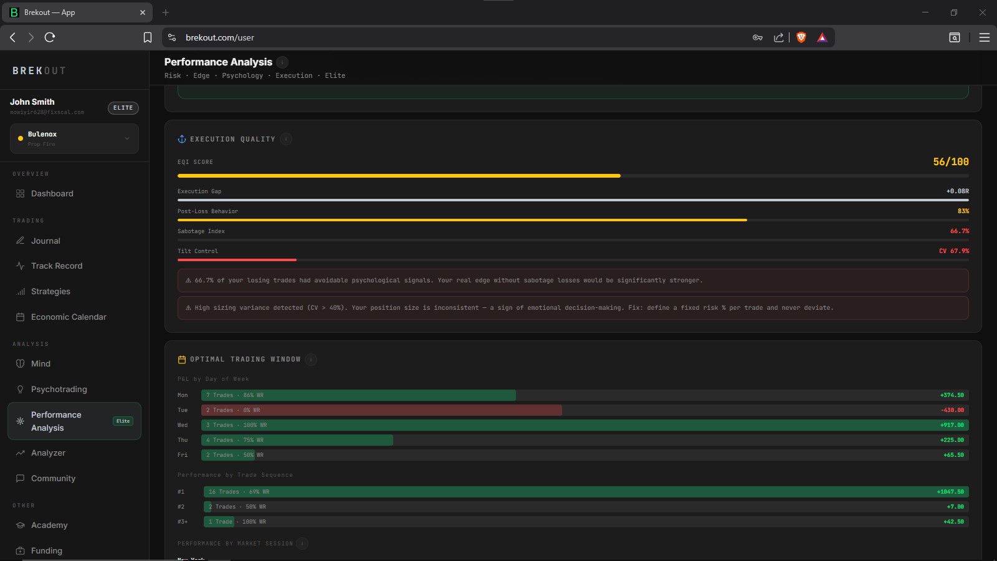Viewport: 997px width, 561px height.
Task: Click the BREKOUT logo in the sidebar
Action: 39,71
